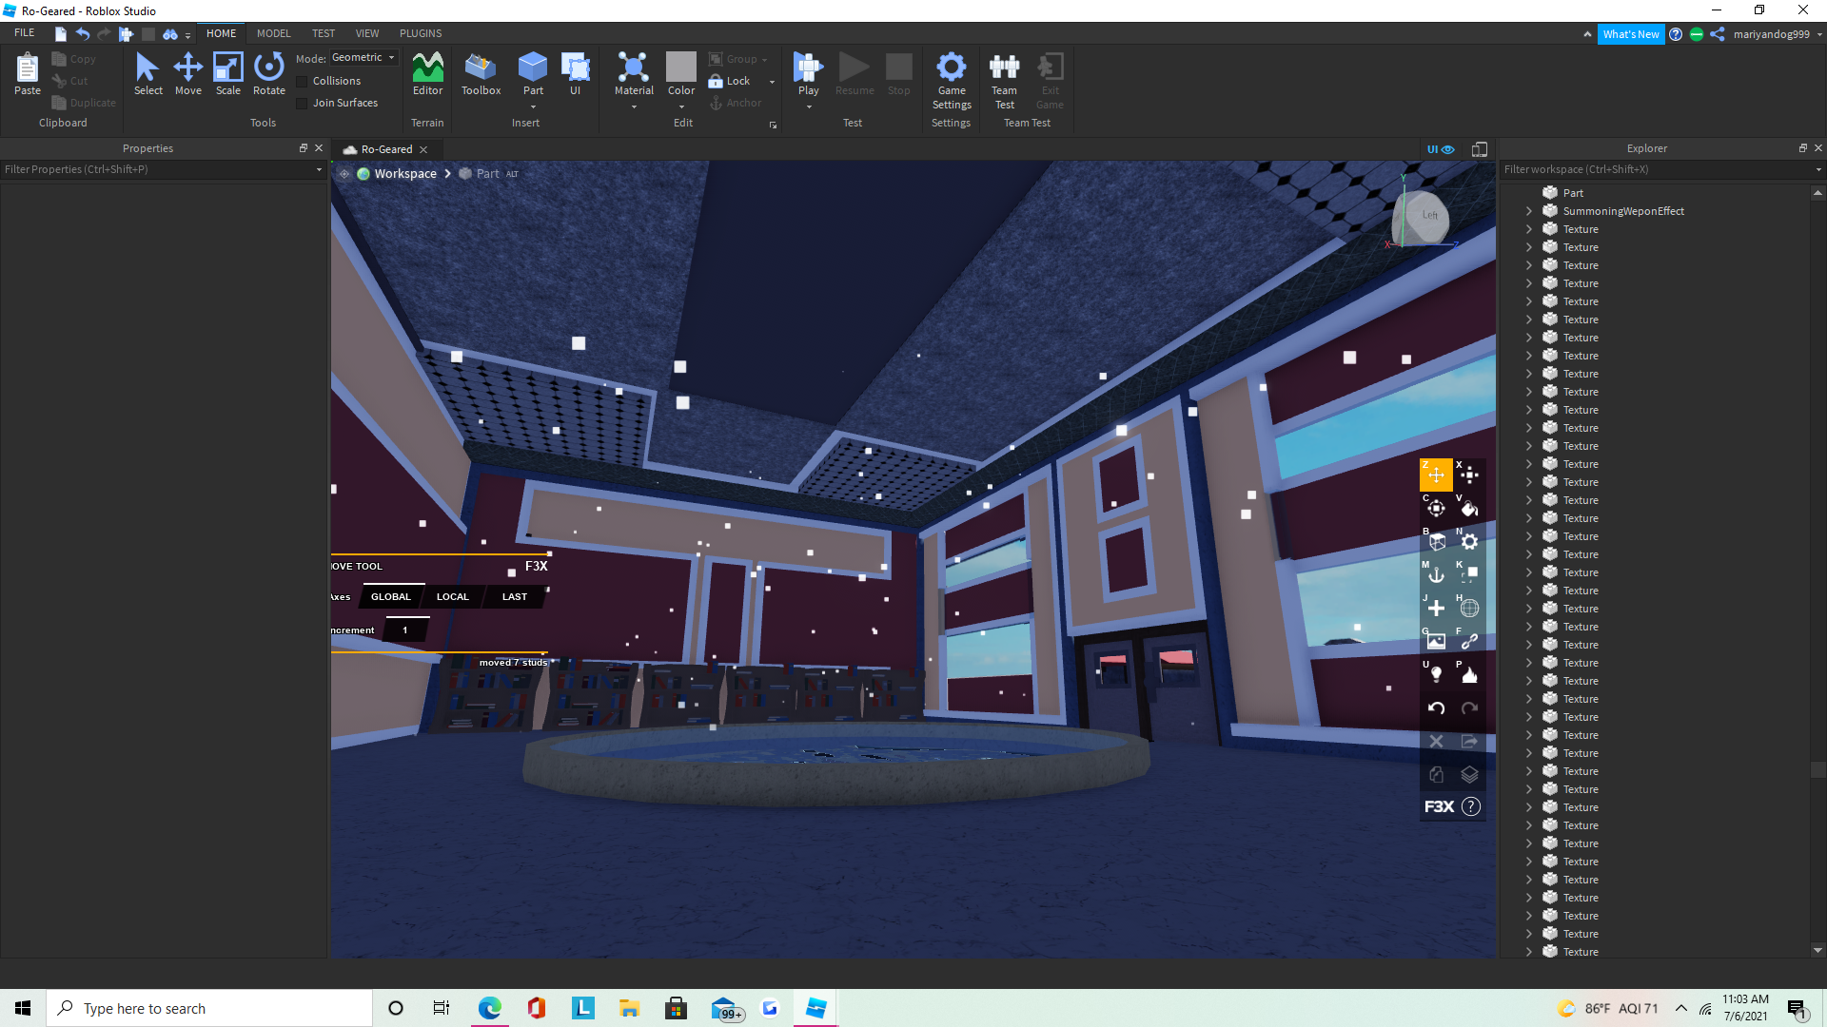1827x1027 pixels.
Task: Open the Filter Properties dropdown arrow
Action: (x=319, y=170)
